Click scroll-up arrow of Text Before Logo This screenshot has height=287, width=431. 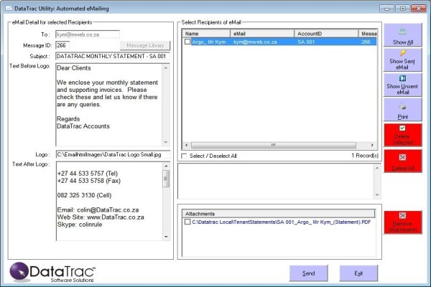(x=166, y=67)
